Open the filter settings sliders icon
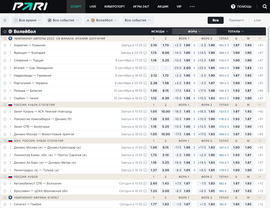 click(5, 20)
